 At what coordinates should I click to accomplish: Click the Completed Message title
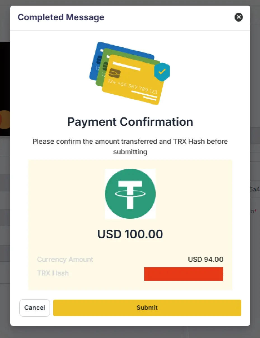click(x=61, y=17)
